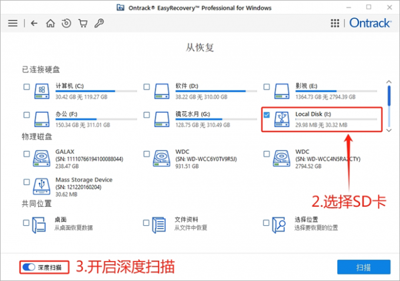Click the 桌面 desktop location icon
Viewport: 400px width, 281px height.
tap(39, 225)
